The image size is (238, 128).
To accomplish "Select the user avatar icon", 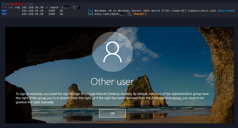I will (x=112, y=52).
